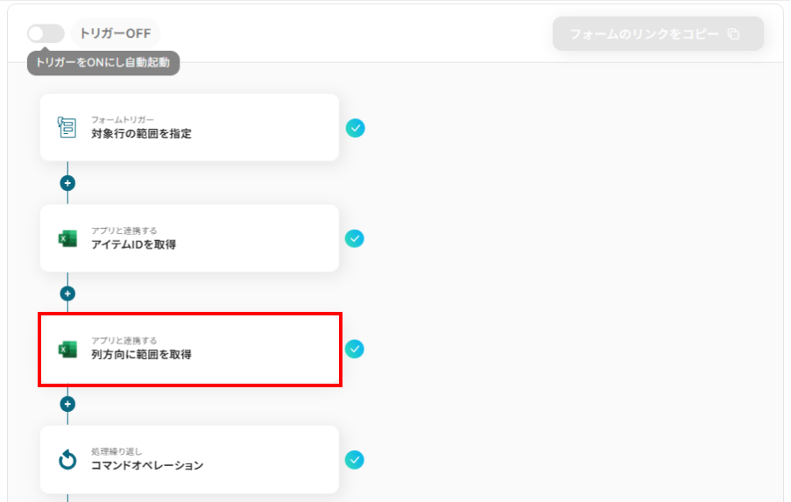Click checkmark beside 対象行の範囲を指定
Image resolution: width=791 pixels, height=502 pixels.
[355, 128]
